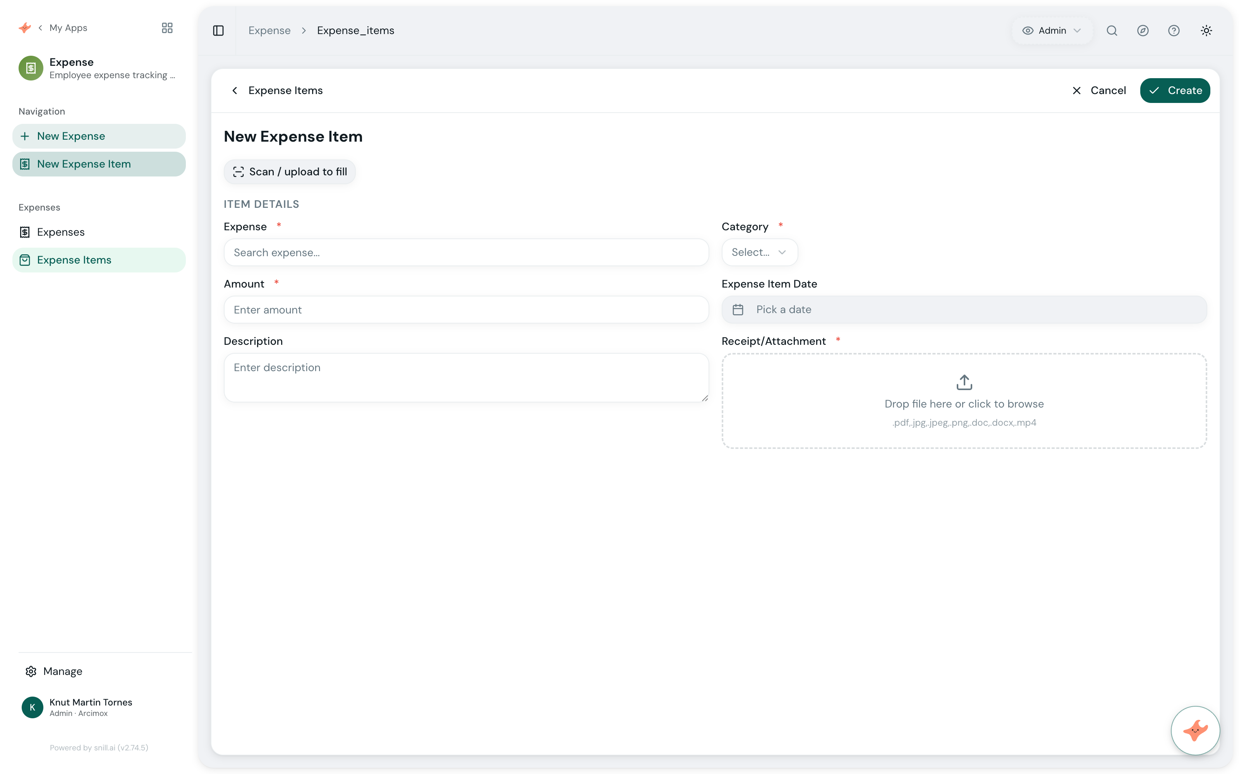Open the Expense Item Date picker
The width and height of the screenshot is (1239, 774).
(x=964, y=309)
